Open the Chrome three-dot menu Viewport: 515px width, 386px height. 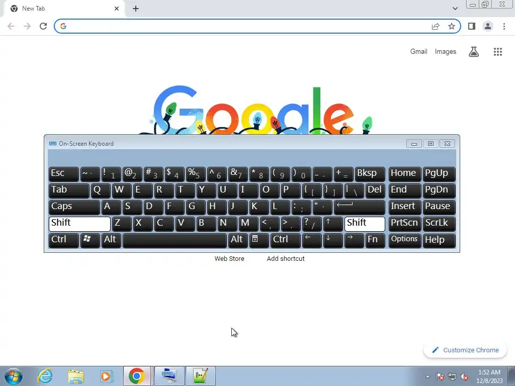click(x=504, y=26)
